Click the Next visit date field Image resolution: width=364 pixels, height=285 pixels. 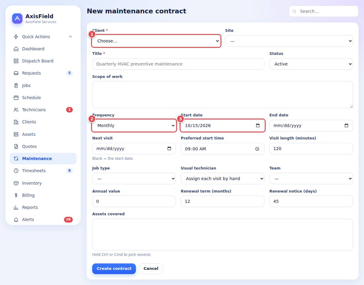click(134, 149)
